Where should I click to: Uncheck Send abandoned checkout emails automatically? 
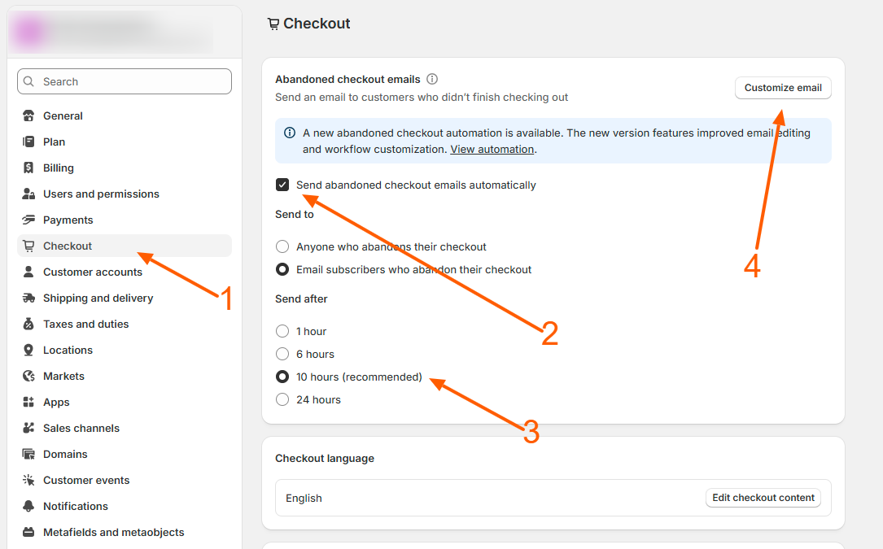point(282,185)
